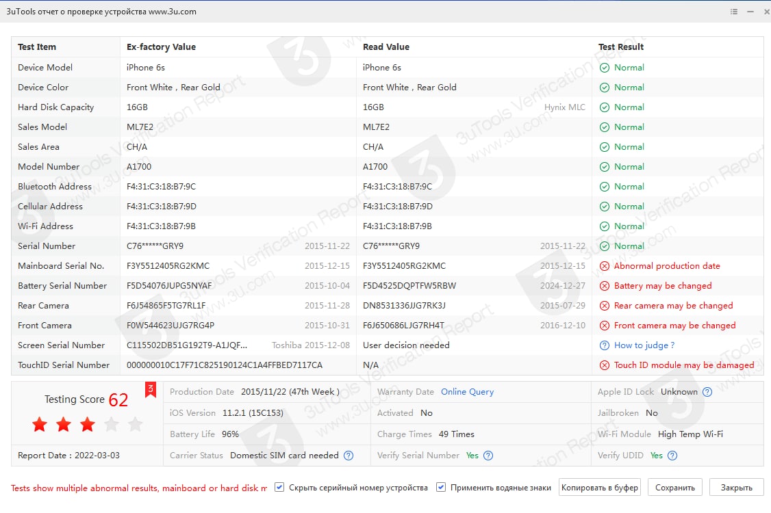Click the 'Report Date : 2022-03-03' text

(68, 456)
